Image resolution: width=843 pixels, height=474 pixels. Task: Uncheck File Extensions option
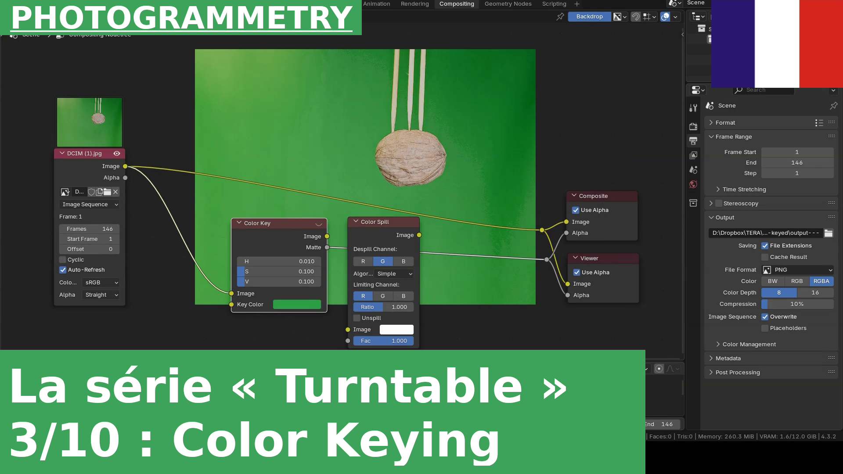click(x=765, y=246)
